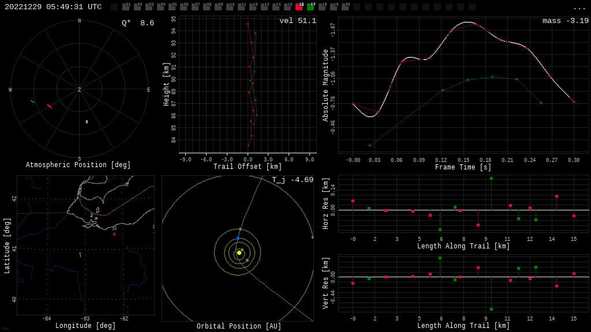The image size is (591, 332).
Task: Select camera indicator box 07
Action: (195, 7)
